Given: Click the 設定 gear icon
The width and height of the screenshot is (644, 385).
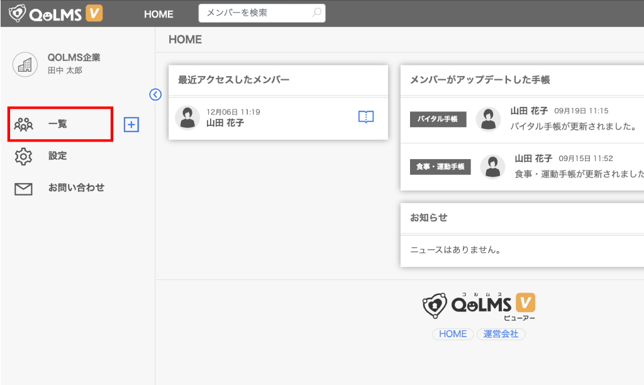Looking at the screenshot, I should point(23,156).
